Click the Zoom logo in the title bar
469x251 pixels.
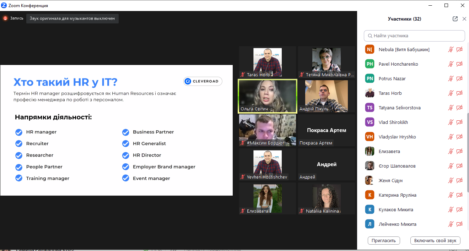[4, 5]
